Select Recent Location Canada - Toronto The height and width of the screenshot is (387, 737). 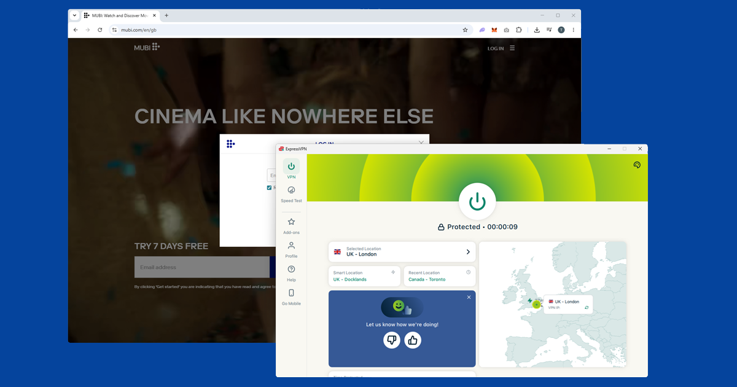click(x=439, y=276)
